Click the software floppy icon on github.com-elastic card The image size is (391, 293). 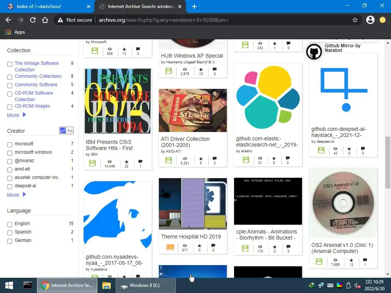246,160
